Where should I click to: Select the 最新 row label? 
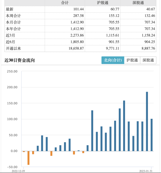(10, 9)
